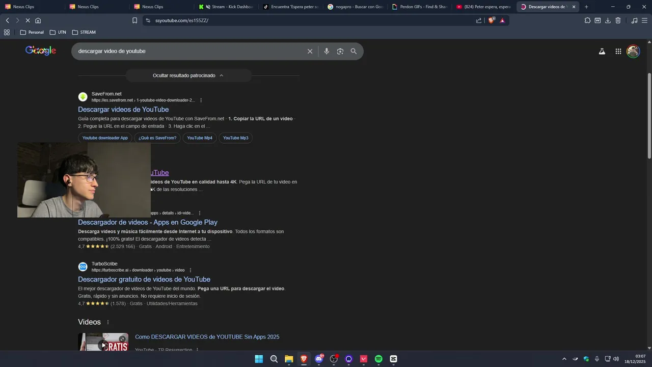The image size is (652, 367).
Task: Open the Google apps grid
Action: [x=618, y=51]
